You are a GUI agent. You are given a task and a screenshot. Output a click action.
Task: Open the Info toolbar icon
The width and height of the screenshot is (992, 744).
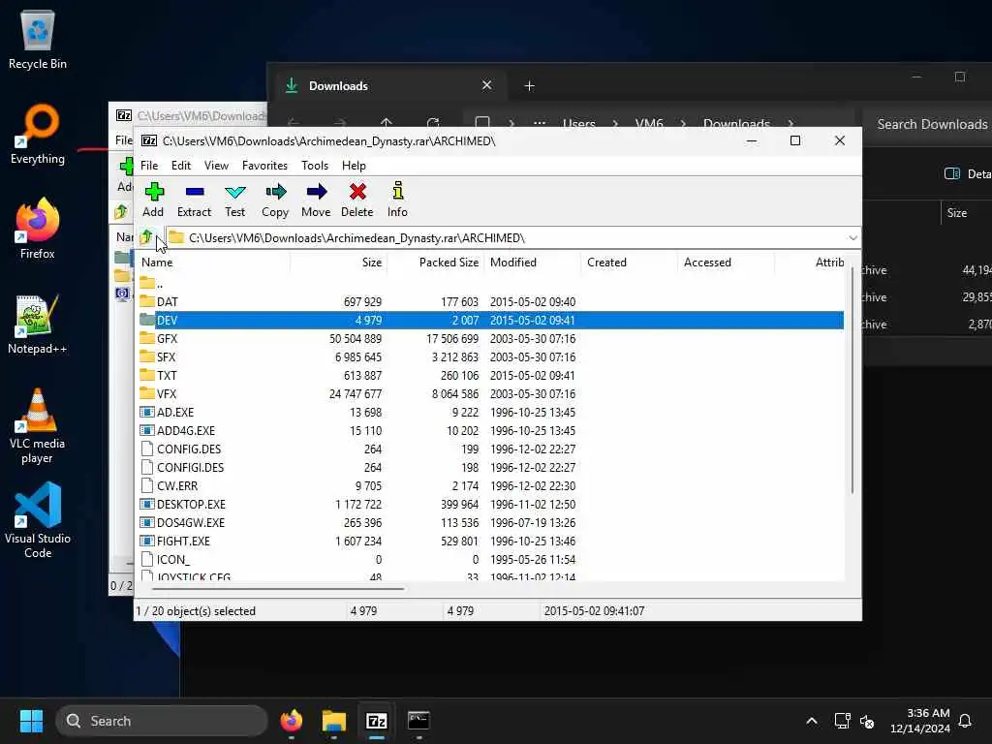(x=397, y=200)
